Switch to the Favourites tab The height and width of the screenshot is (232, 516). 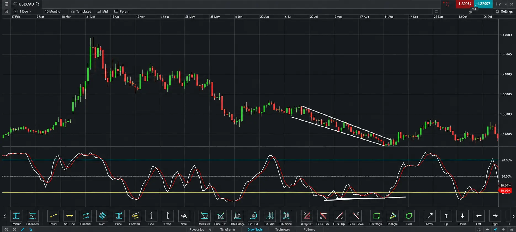(x=197, y=230)
